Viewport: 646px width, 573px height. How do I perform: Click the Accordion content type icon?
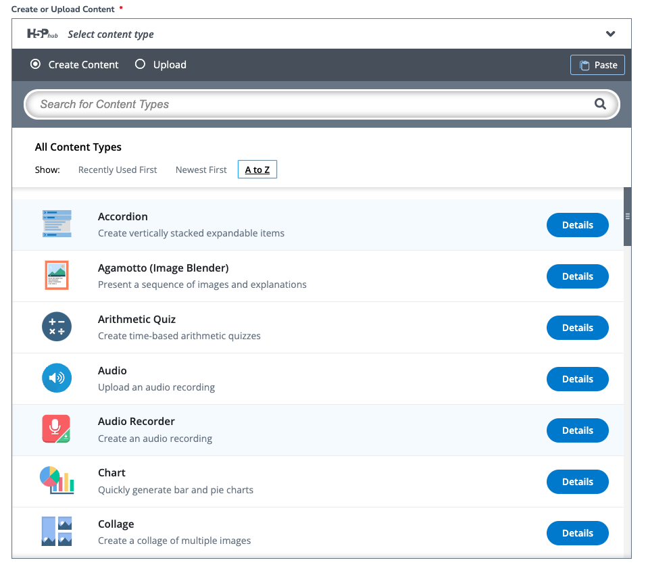57,224
